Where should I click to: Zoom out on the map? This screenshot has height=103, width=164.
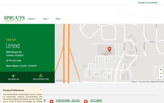point(161,73)
